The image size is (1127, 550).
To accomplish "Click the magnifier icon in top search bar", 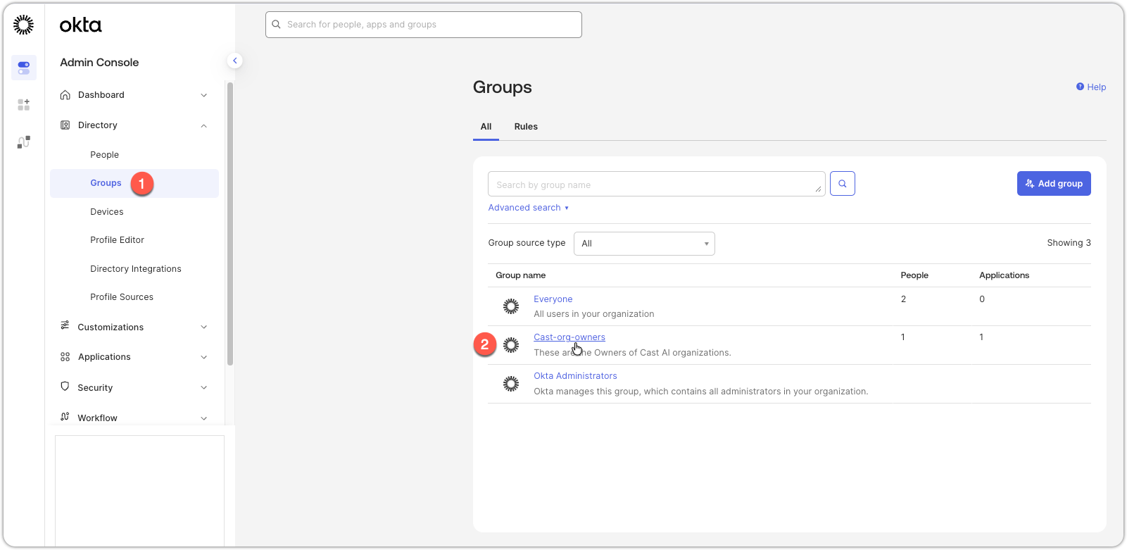I will point(277,25).
